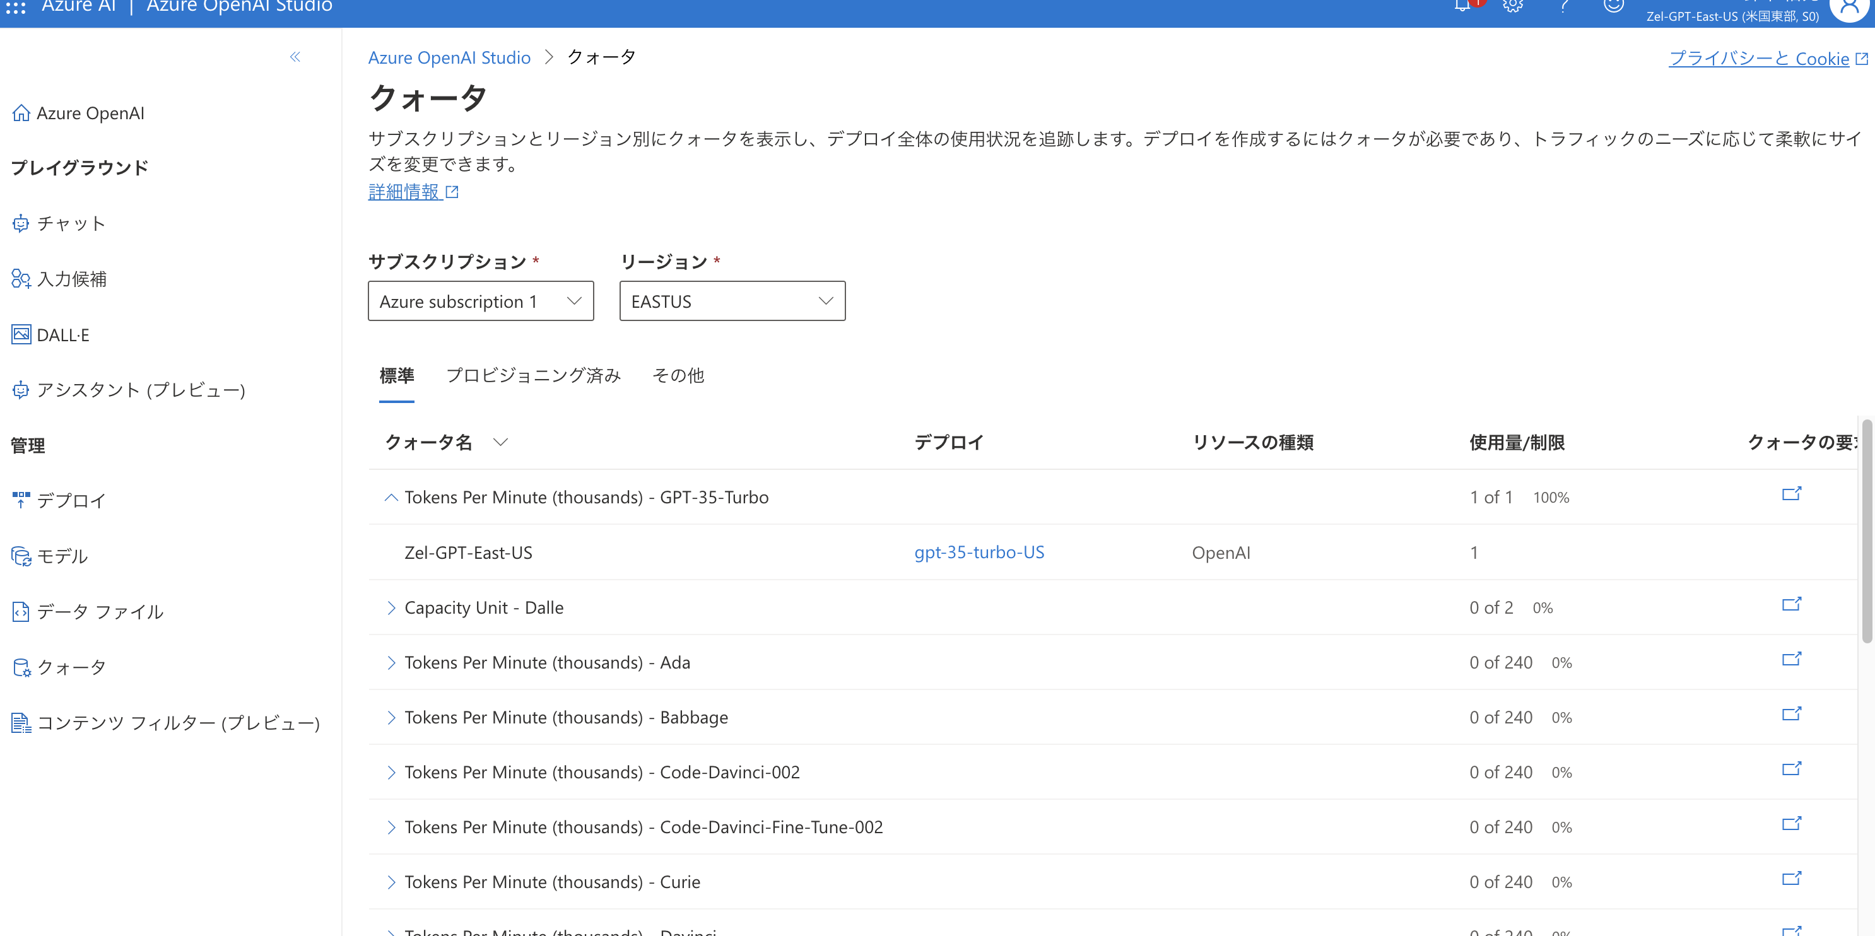1875x936 pixels.
Task: Expand the Code-Davinci-Fine-Tune-002 row
Action: [x=391, y=828]
